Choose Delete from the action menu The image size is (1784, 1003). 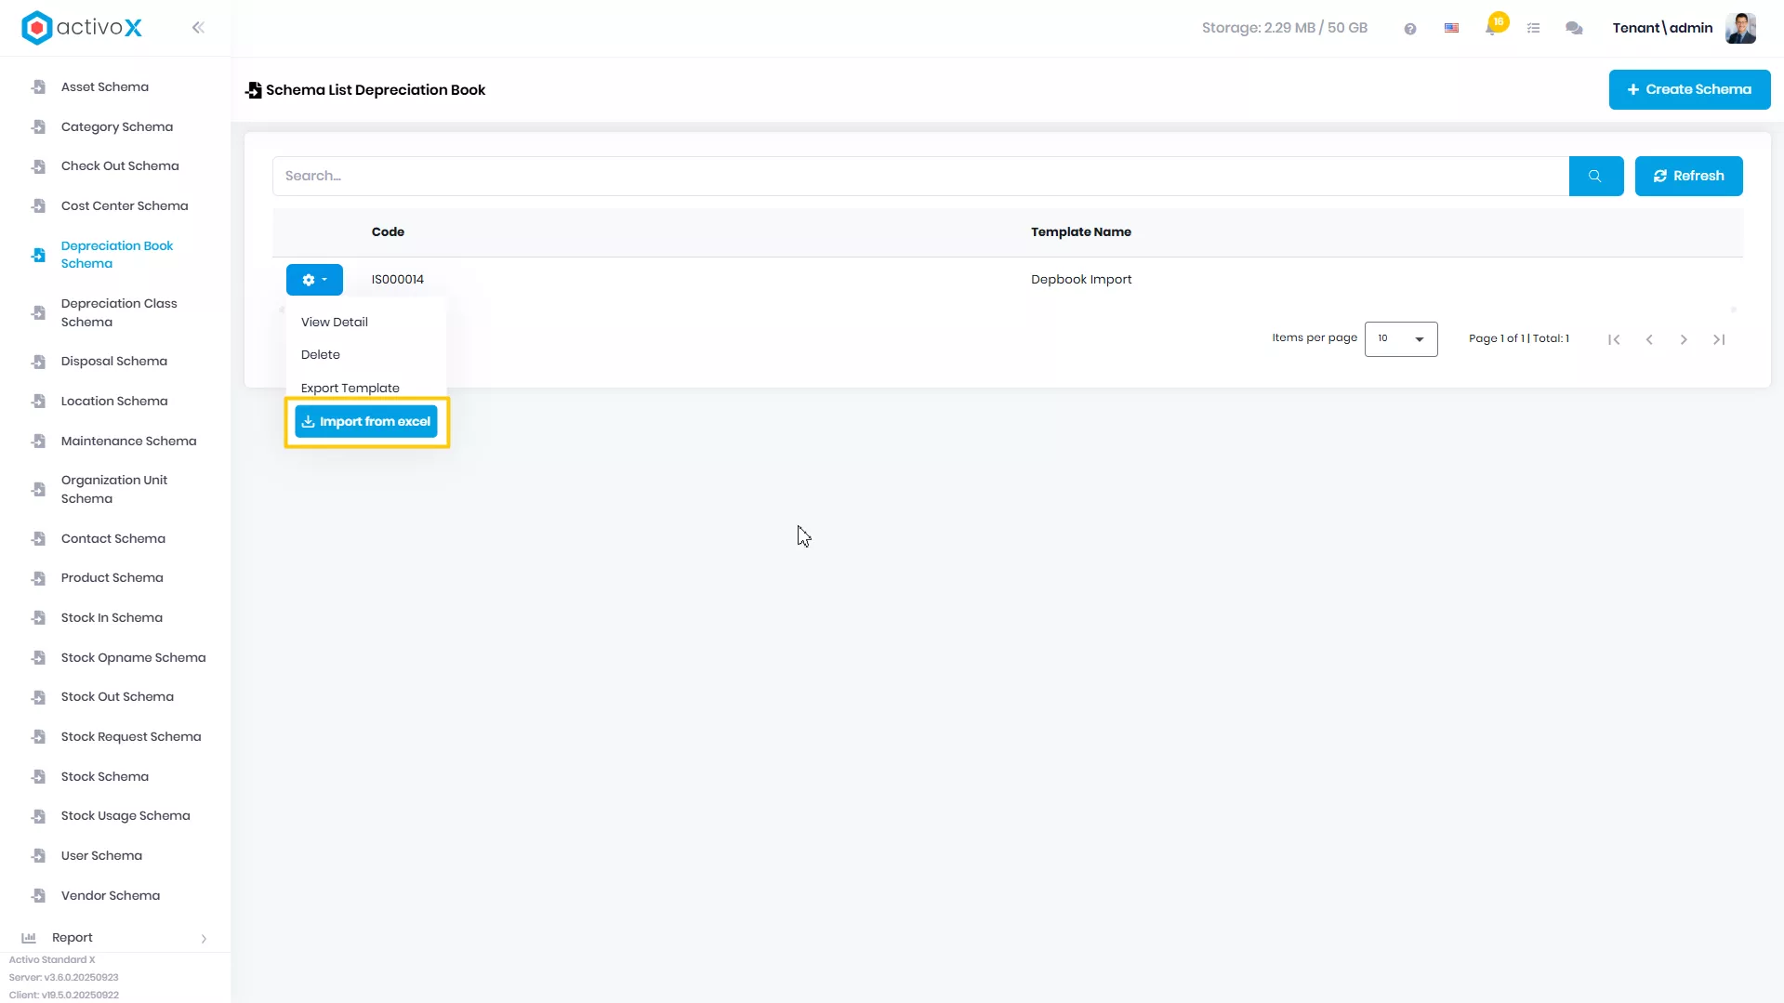321,354
